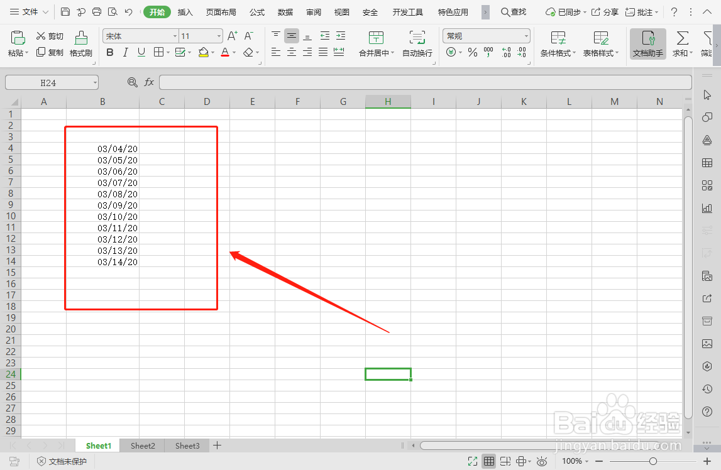Switch to Sheet3 tab
Image resolution: width=721 pixels, height=470 pixels.
coord(187,445)
